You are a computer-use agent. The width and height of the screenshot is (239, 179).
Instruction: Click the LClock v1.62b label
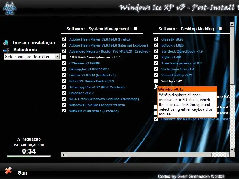click(x=172, y=45)
